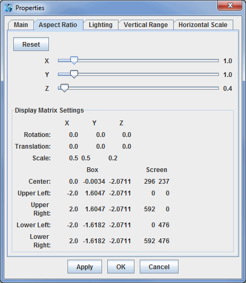Screen dimensions: 246x283
Task: Click the Scale: label
Action: tap(41, 158)
